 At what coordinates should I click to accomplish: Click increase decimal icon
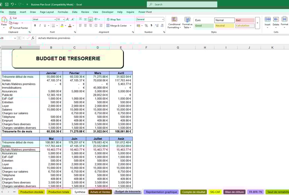coord(157,26)
